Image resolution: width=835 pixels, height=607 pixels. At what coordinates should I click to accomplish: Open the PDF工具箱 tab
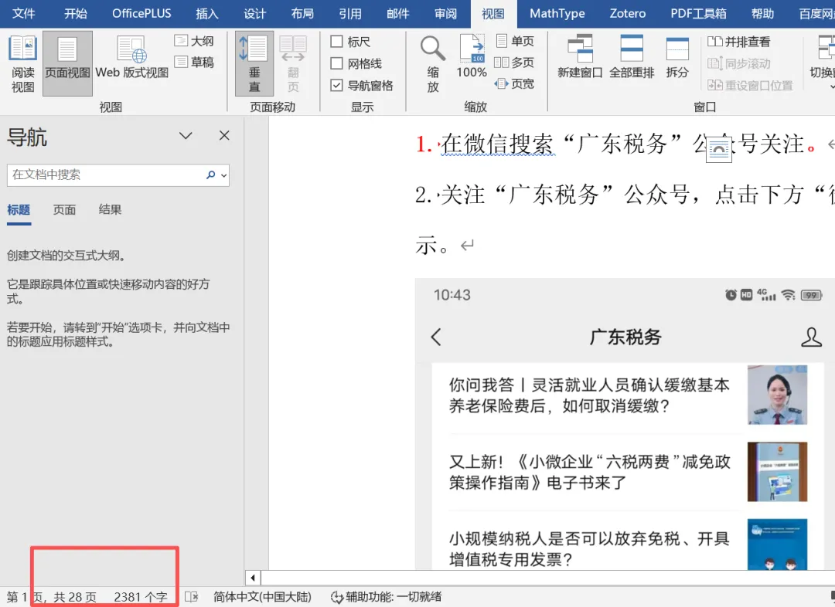pyautogui.click(x=698, y=13)
